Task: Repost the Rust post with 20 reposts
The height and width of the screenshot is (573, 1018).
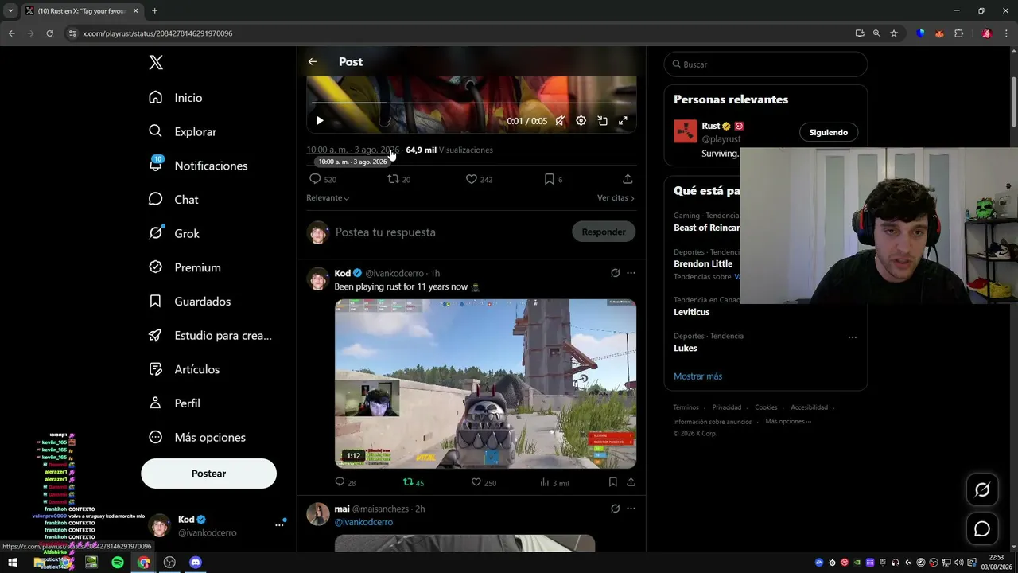Action: click(398, 179)
